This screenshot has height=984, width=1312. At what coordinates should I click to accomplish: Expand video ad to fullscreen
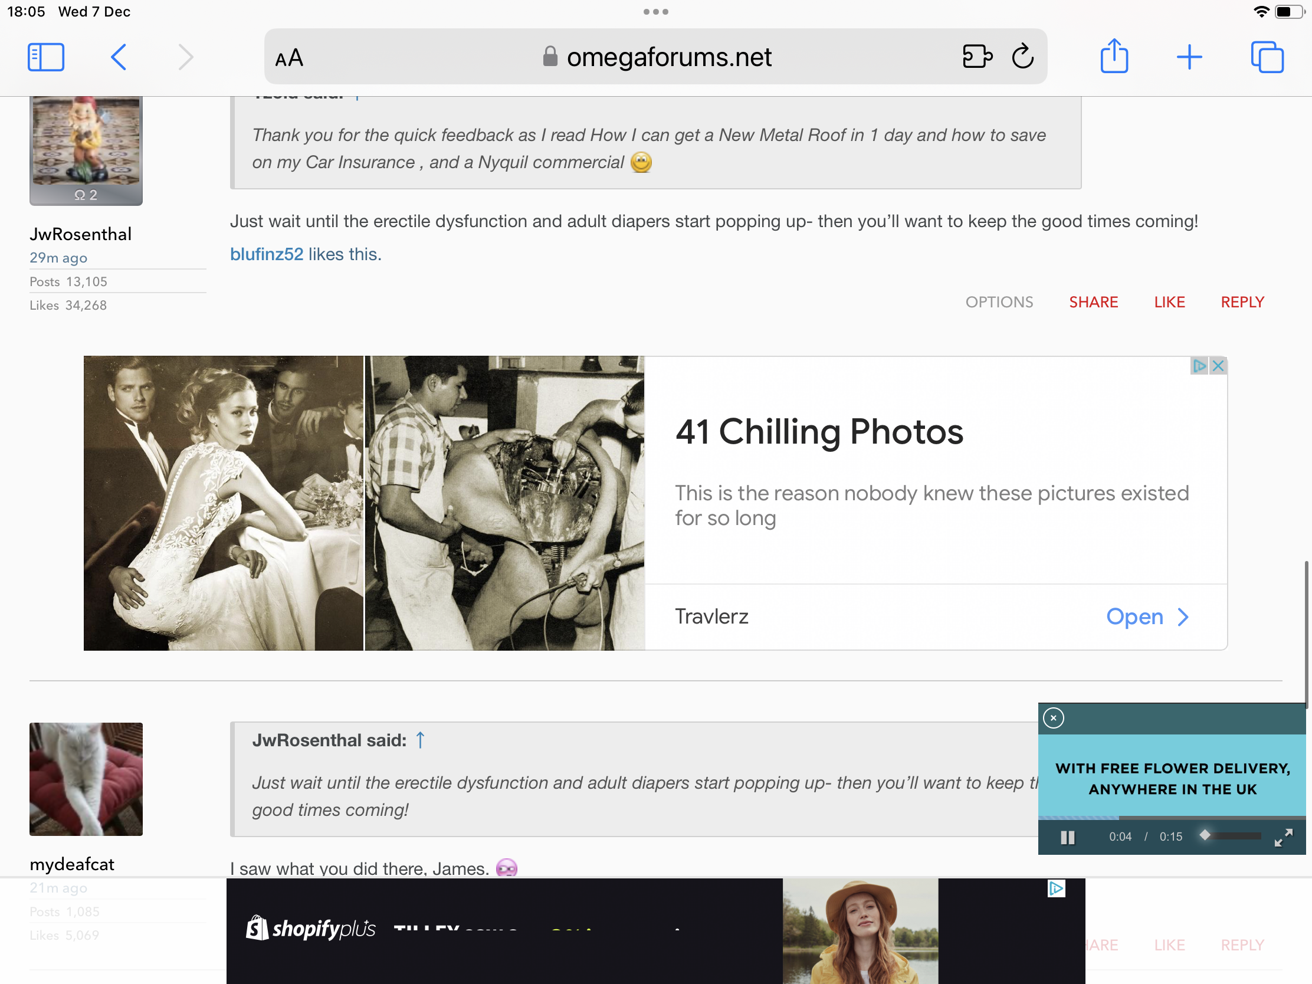point(1284,837)
